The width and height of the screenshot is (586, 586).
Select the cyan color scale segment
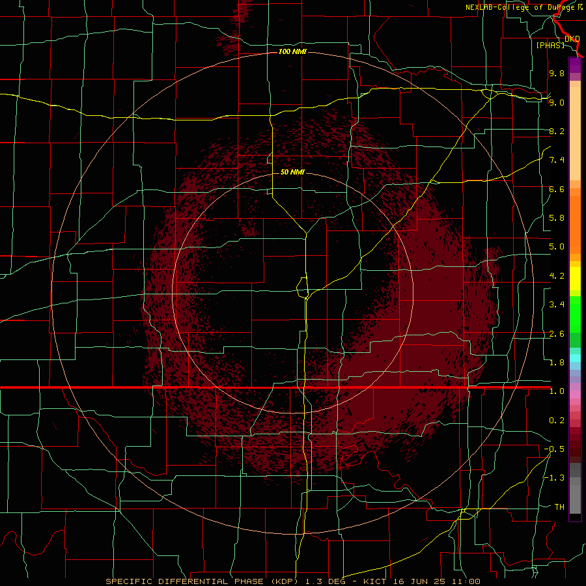tap(575, 357)
